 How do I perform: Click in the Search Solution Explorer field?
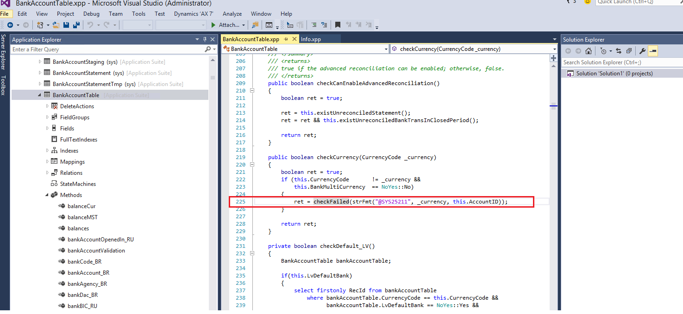pyautogui.click(x=611, y=62)
